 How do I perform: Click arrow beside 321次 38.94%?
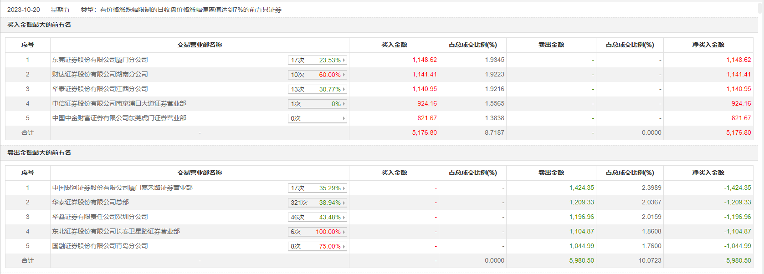pos(344,203)
